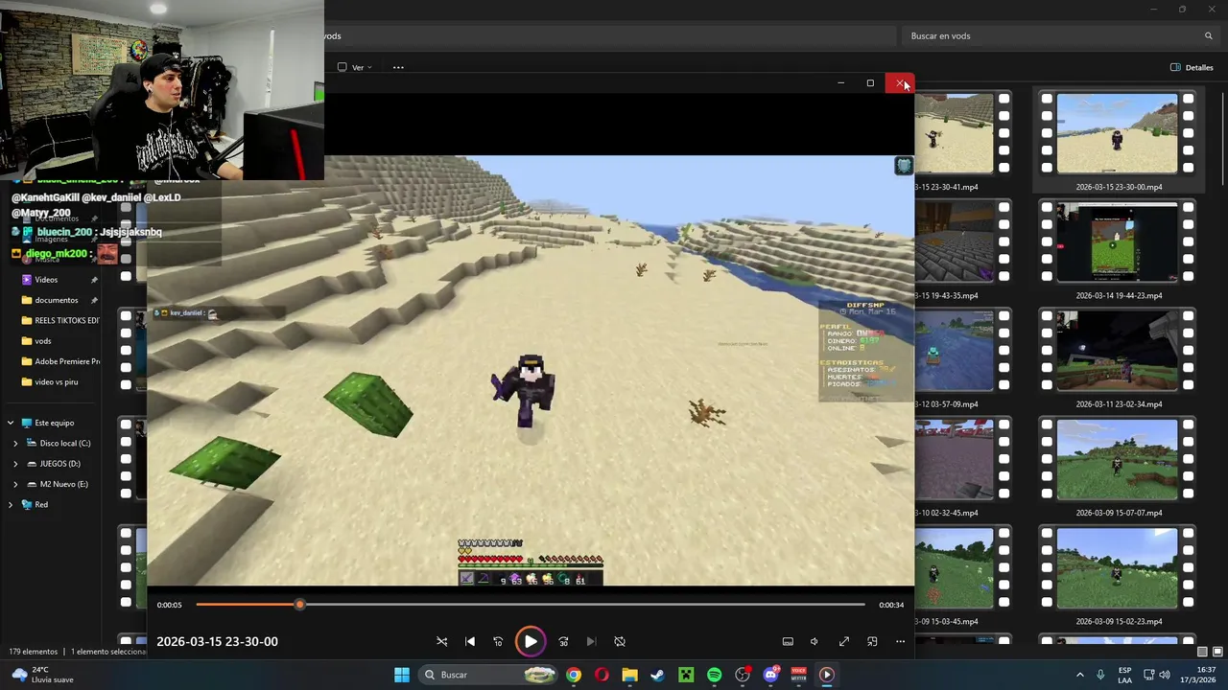This screenshot has height=690, width=1228.
Task: Open Spotify from taskbar
Action: point(714,675)
